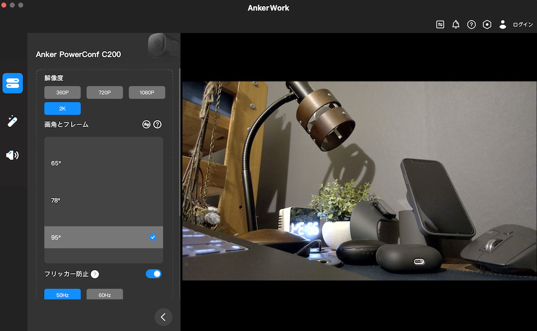Click the ログイン login link
537x331 pixels.
pos(523,24)
